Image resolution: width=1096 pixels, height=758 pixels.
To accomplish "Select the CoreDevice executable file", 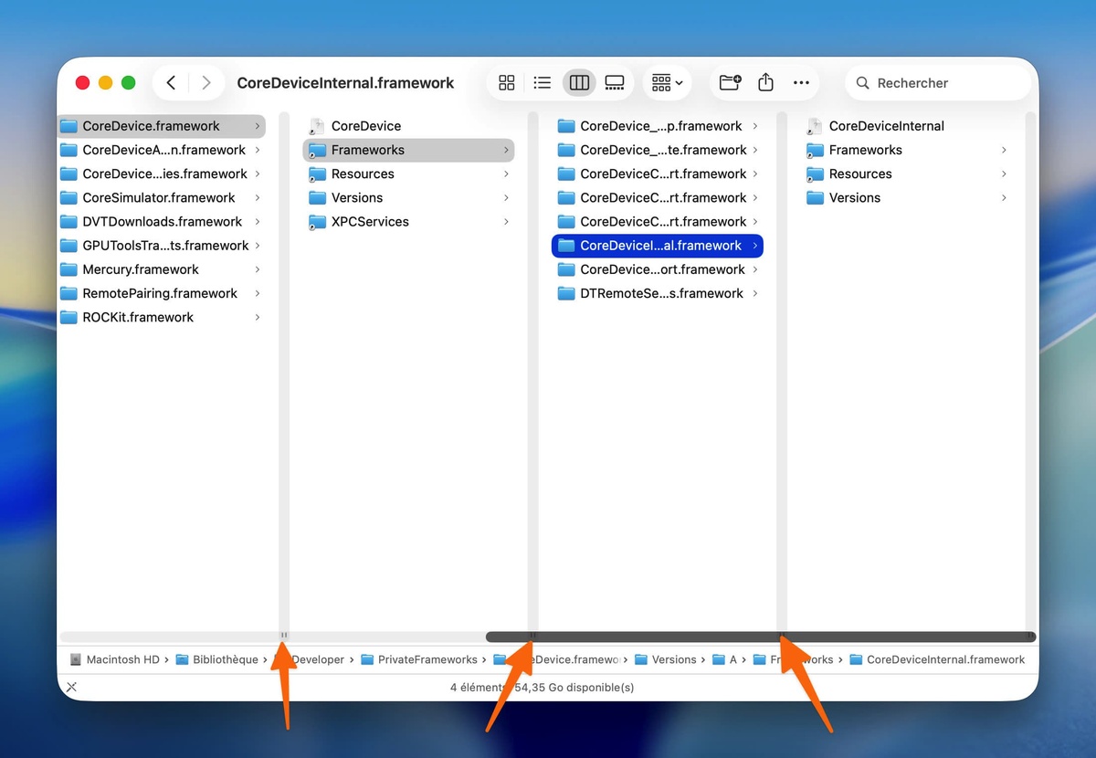I will [x=408, y=126].
